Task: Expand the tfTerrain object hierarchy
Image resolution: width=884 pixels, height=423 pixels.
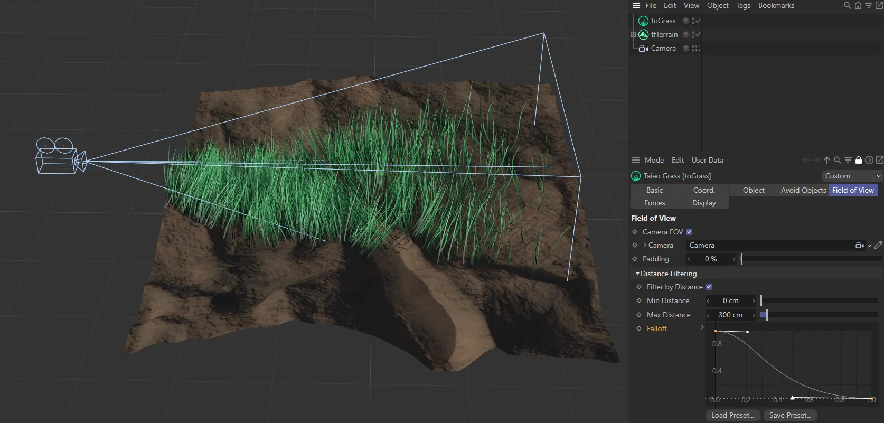Action: tap(633, 34)
